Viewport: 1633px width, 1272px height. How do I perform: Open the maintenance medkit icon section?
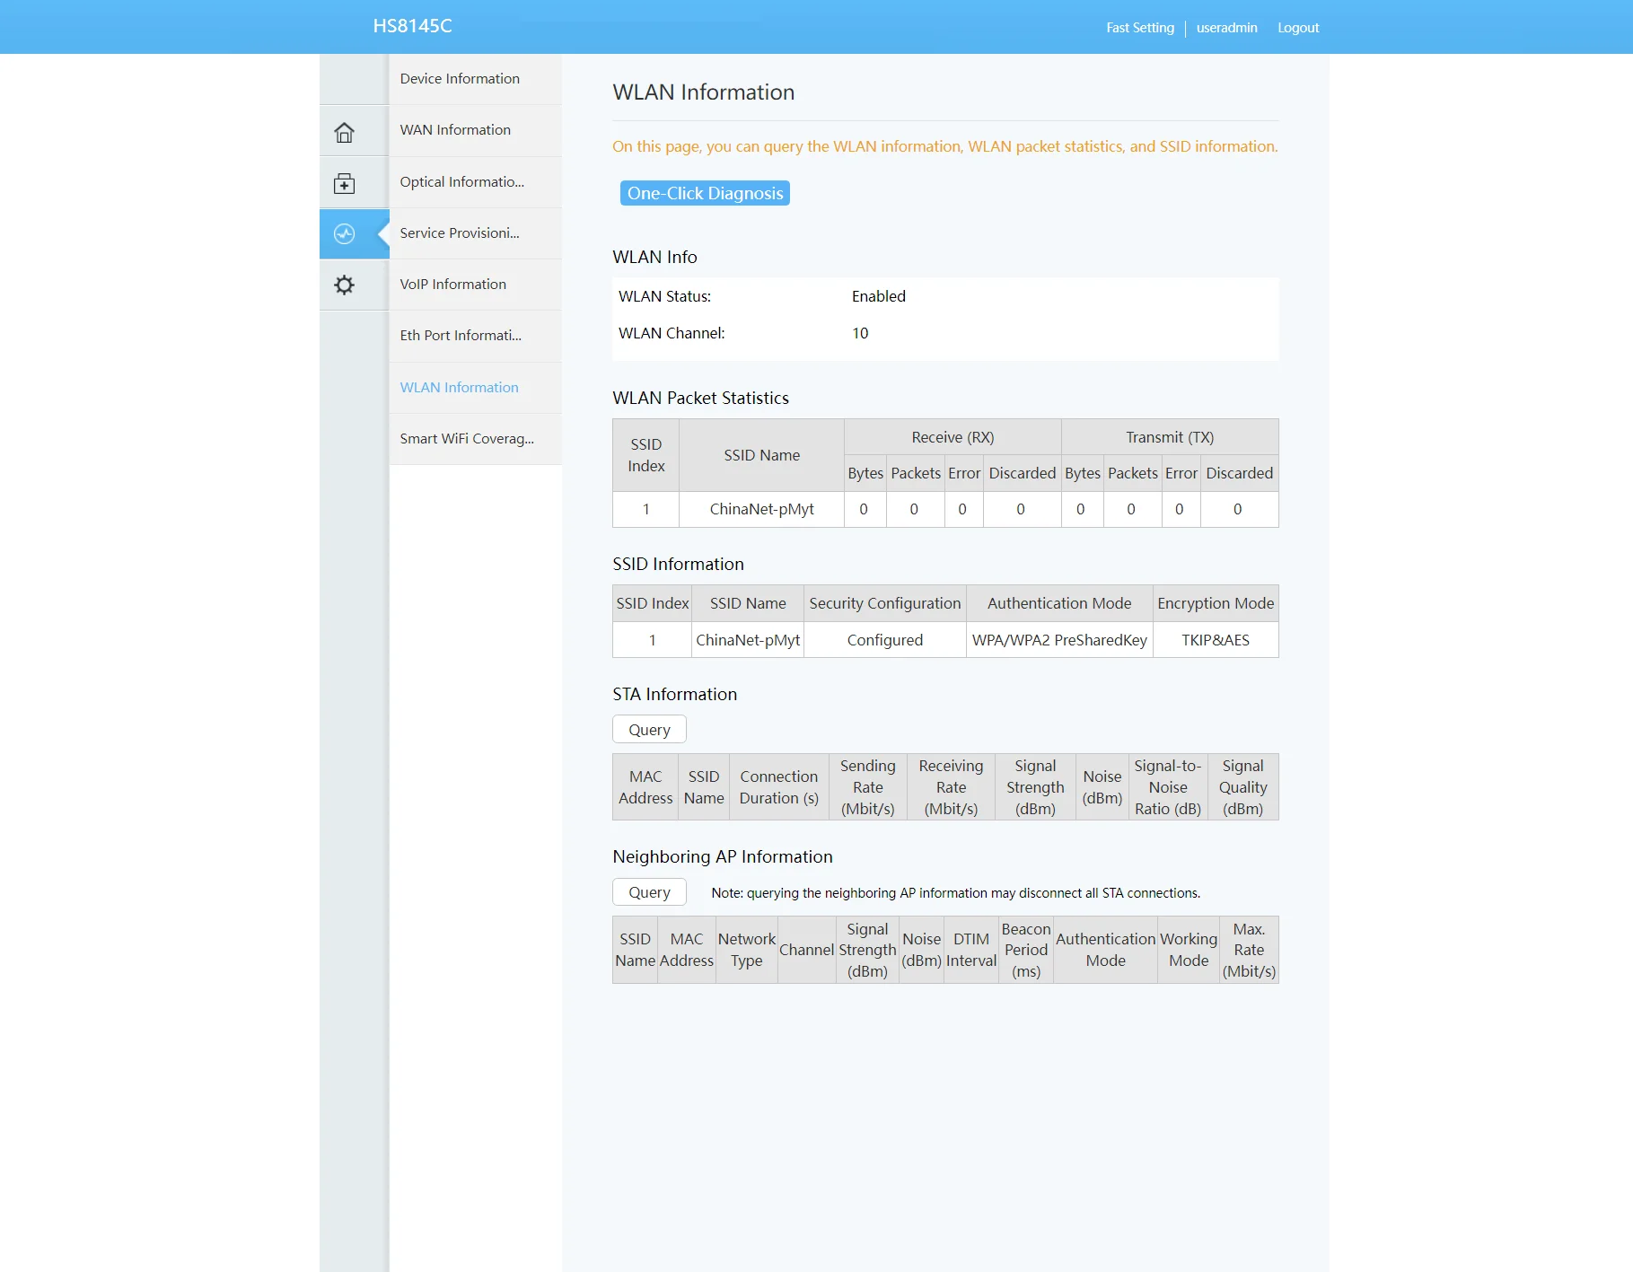[x=345, y=184]
